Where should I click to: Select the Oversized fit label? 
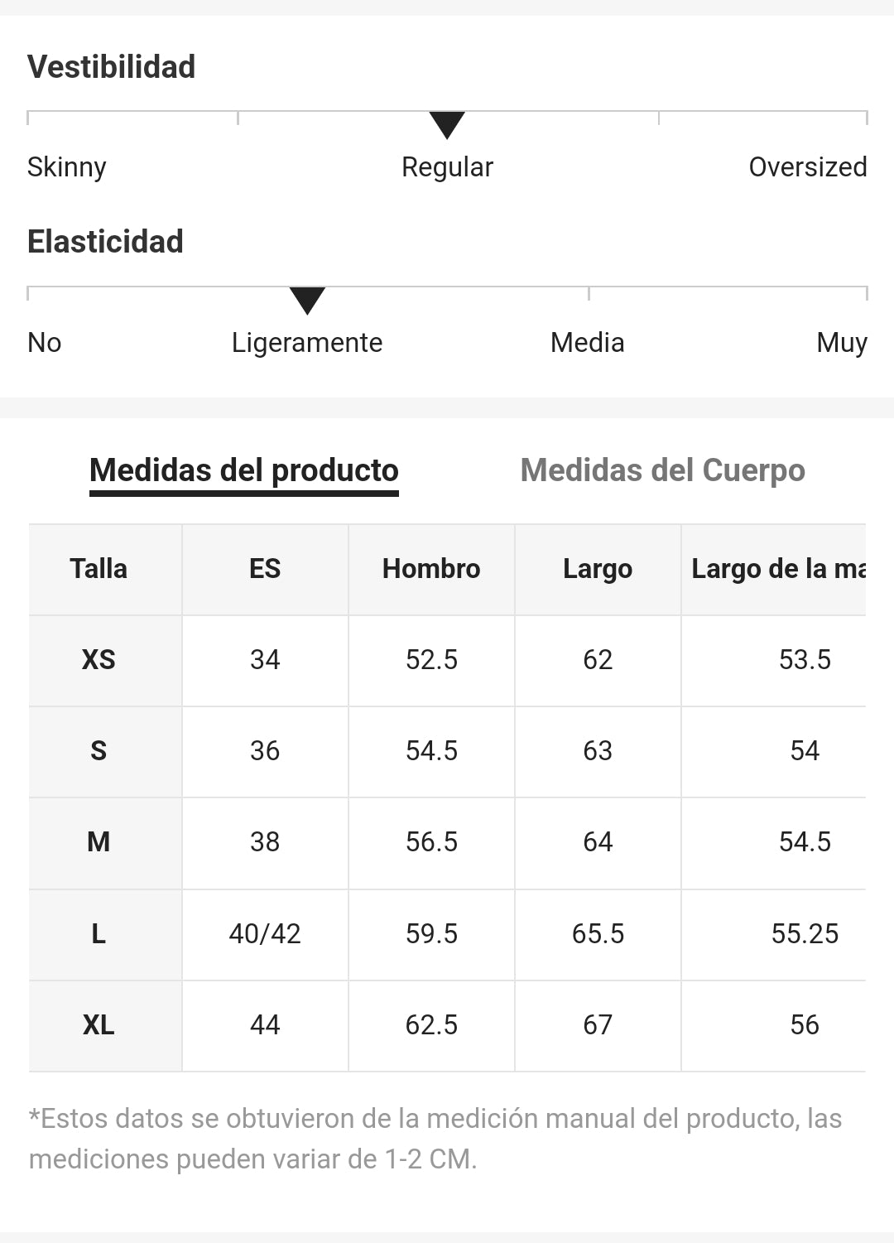807,167
